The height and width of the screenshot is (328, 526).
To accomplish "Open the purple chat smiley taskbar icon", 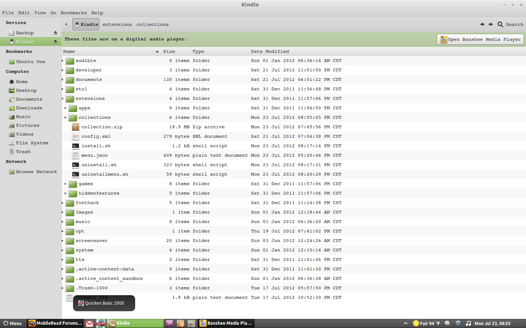I will pyautogui.click(x=169, y=323).
